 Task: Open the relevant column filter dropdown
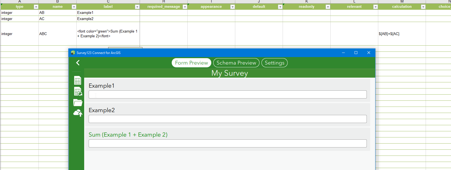375,7
